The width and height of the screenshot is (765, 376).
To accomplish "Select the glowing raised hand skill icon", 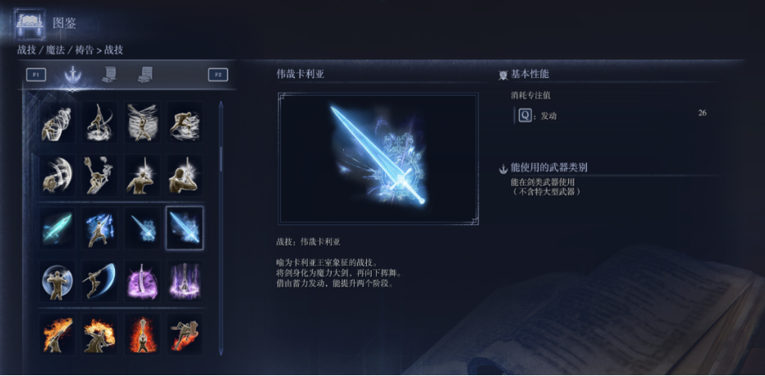I will 143,175.
